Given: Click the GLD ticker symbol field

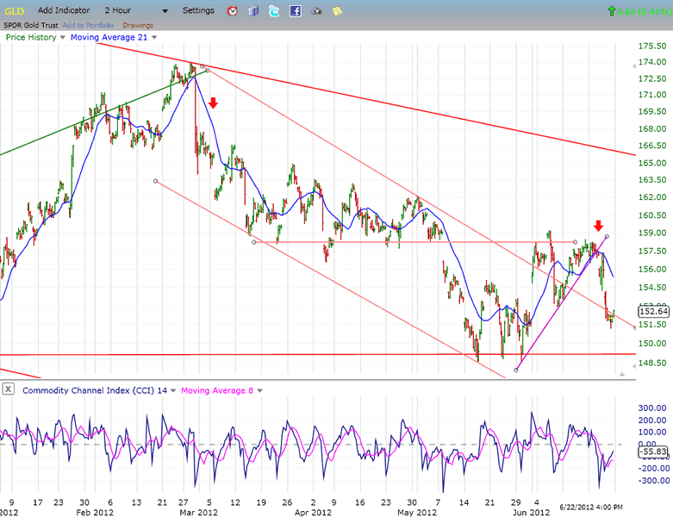Looking at the screenshot, I should pyautogui.click(x=16, y=11).
